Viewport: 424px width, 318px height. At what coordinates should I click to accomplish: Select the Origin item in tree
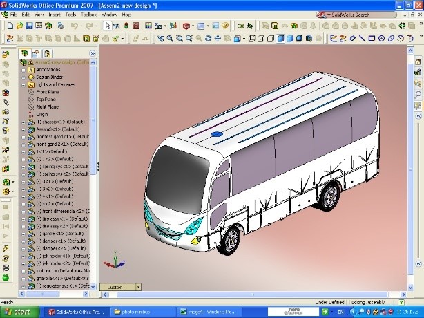pyautogui.click(x=41, y=114)
